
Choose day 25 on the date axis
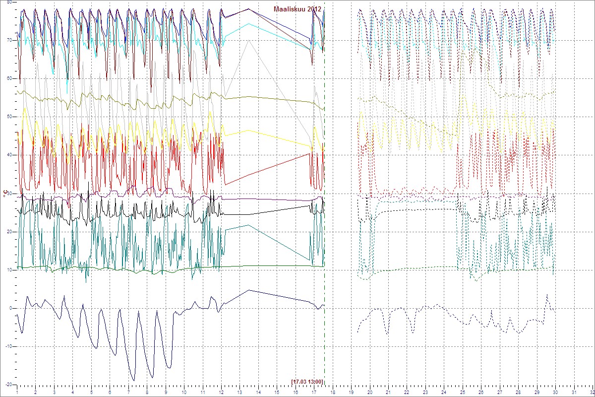463,392
